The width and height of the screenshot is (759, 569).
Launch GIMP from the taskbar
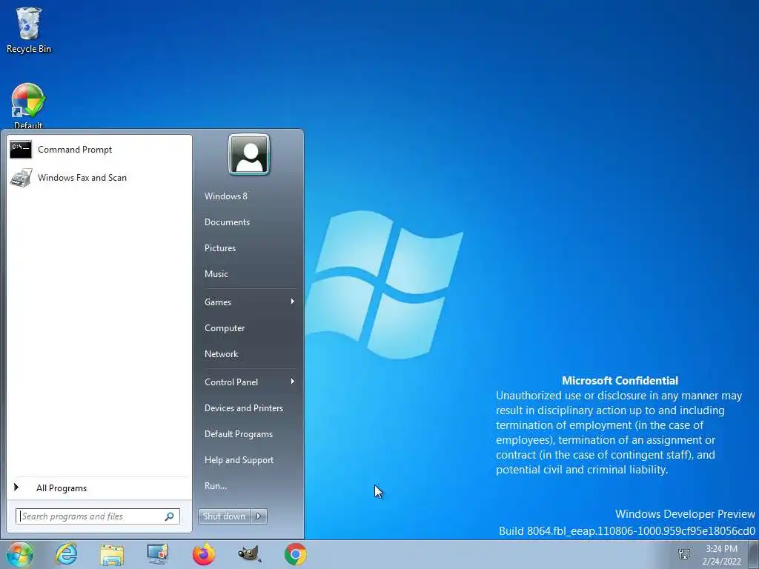coord(250,554)
